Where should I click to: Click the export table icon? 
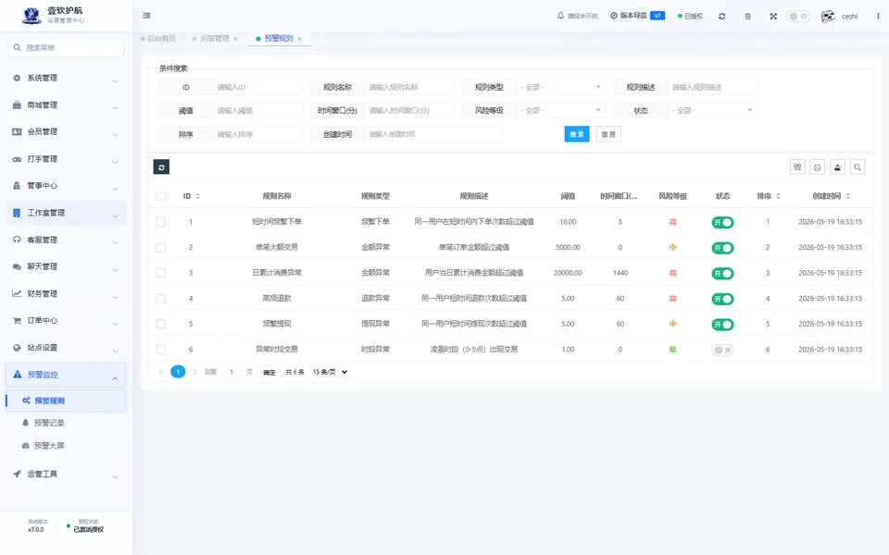pos(837,167)
